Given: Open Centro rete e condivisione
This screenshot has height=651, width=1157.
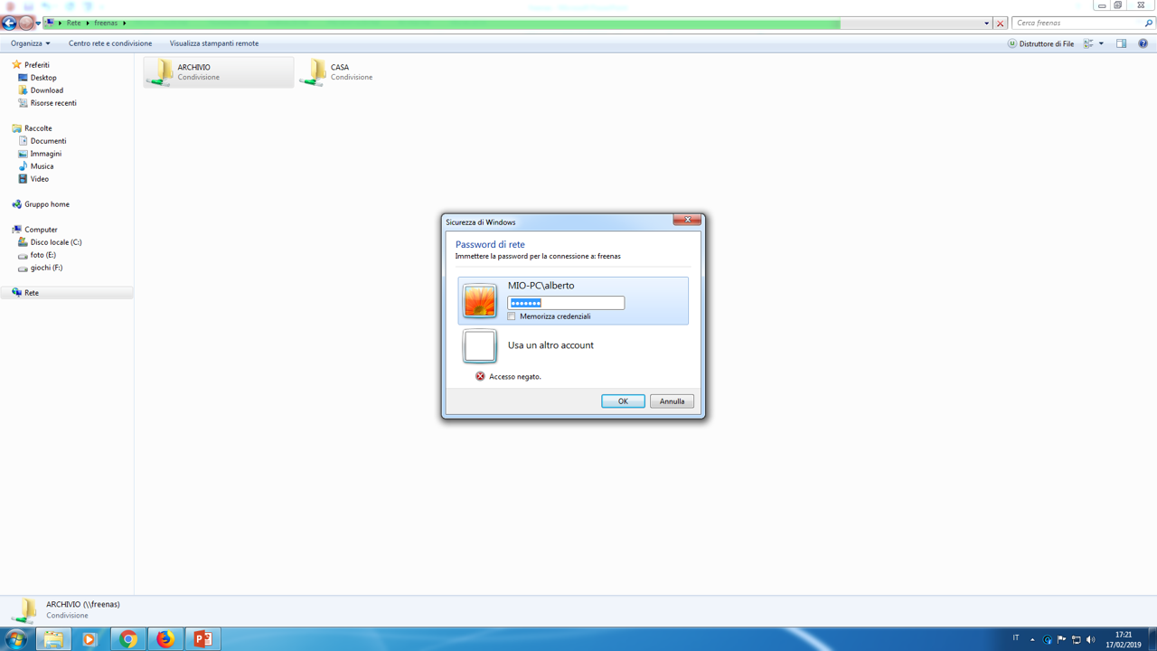Looking at the screenshot, I should coord(110,43).
